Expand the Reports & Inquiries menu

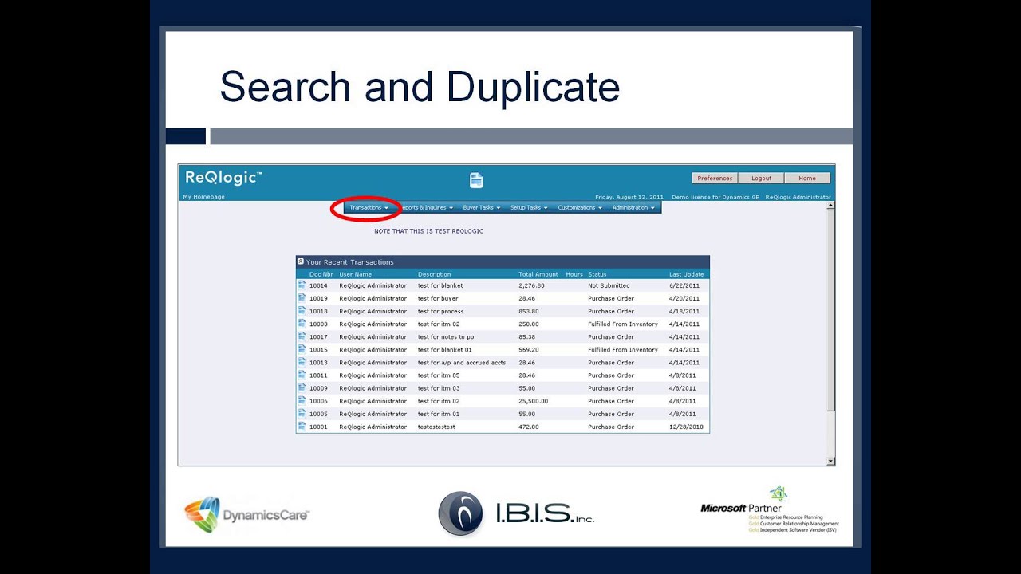pos(426,208)
